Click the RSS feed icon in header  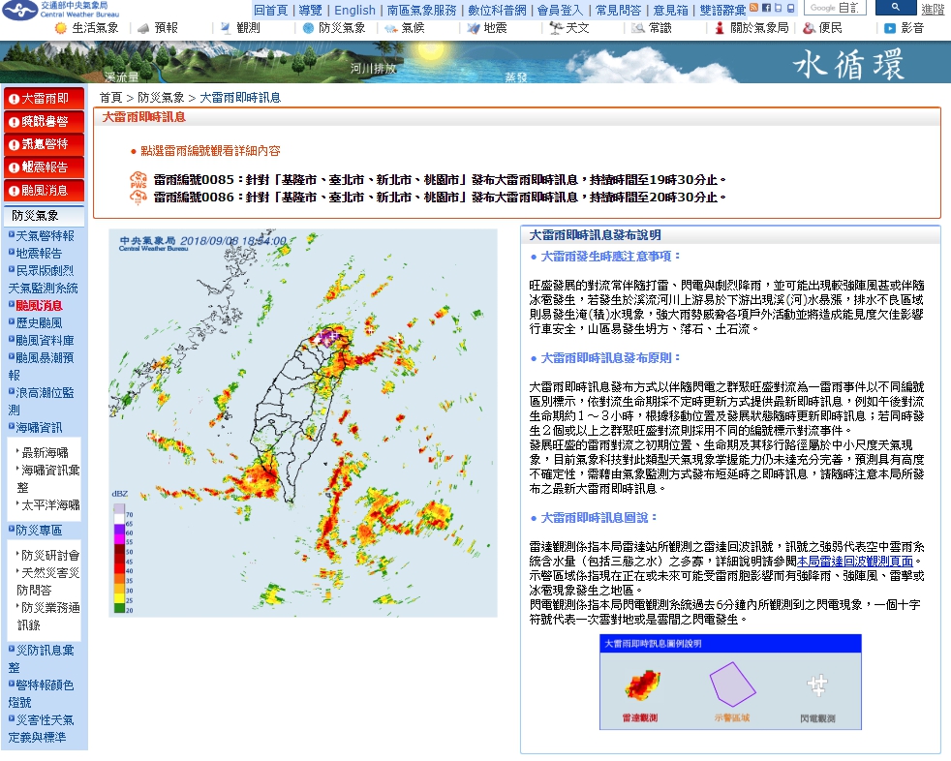point(754,8)
